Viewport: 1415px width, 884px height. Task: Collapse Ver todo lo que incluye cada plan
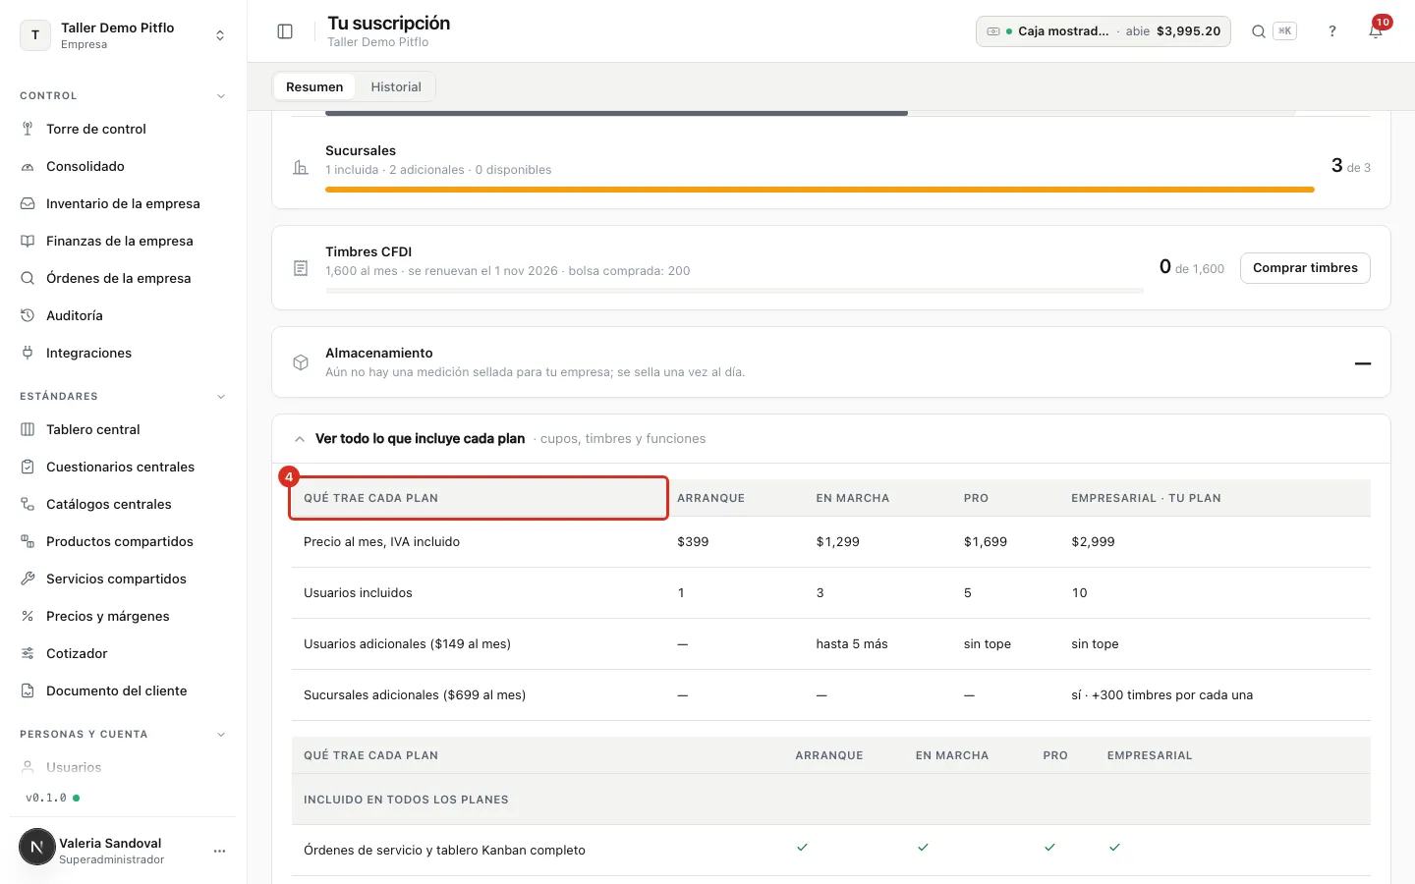tap(300, 439)
